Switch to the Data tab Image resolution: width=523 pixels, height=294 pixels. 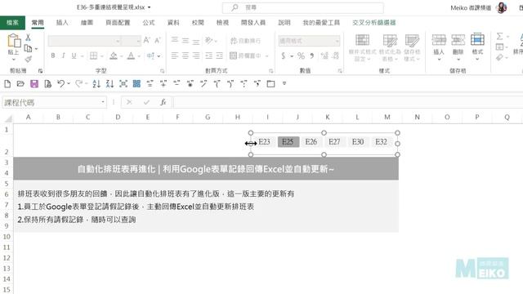pyautogui.click(x=173, y=23)
